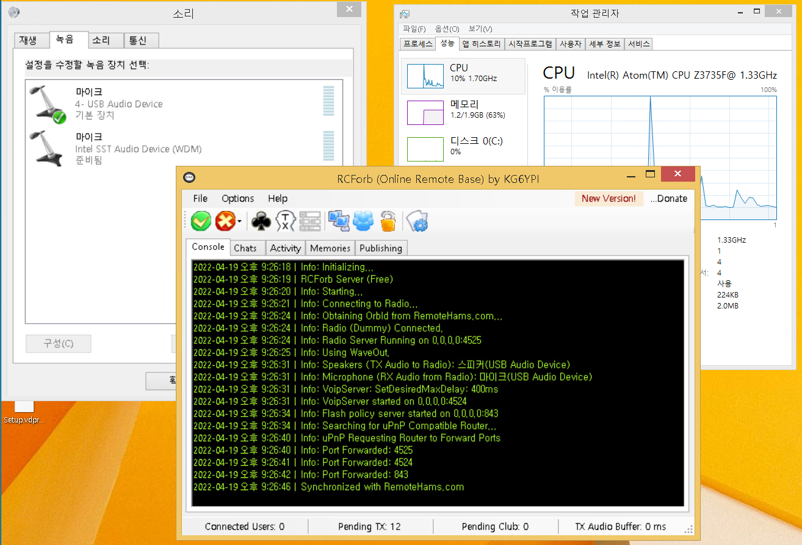The width and height of the screenshot is (802, 545).
Task: Click the resize grip in RCForb status bar
Action: point(688,530)
